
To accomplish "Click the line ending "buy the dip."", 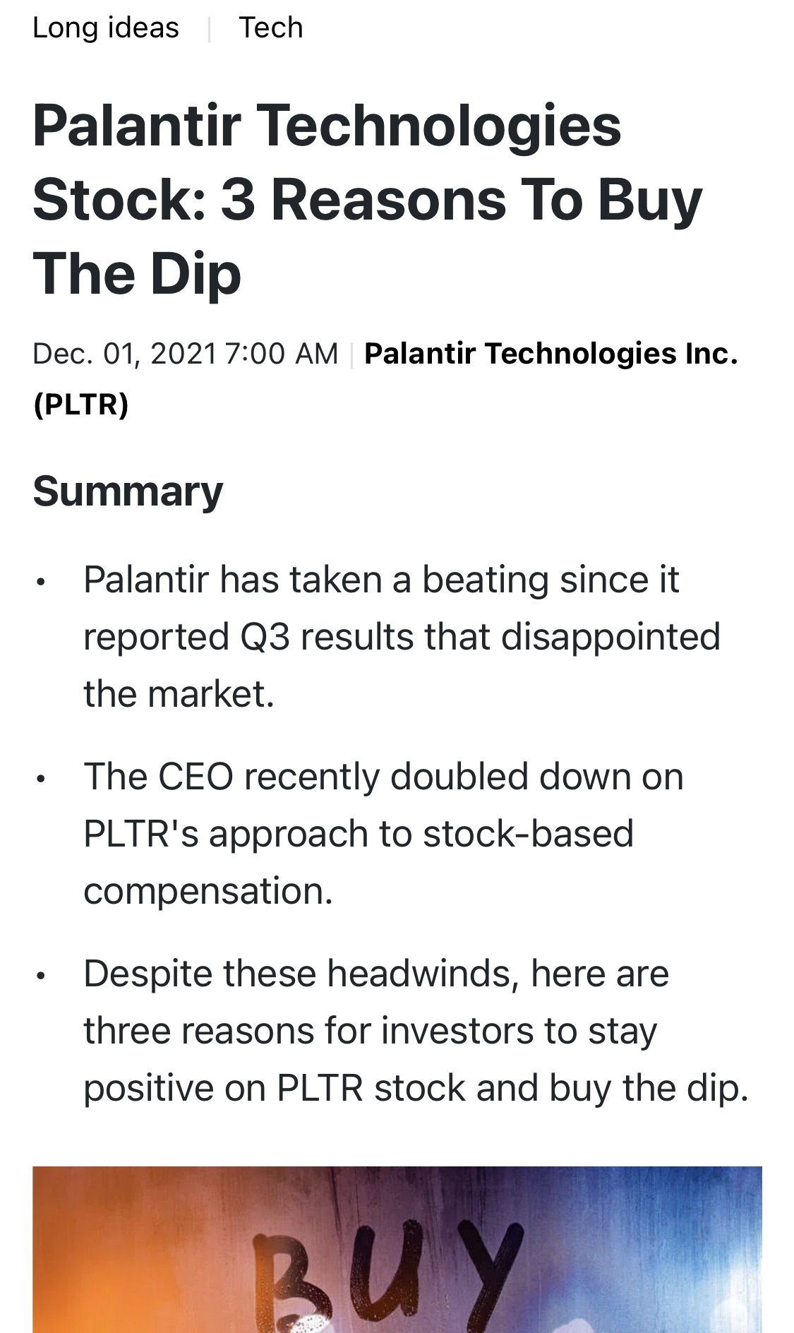I will coord(416,1088).
